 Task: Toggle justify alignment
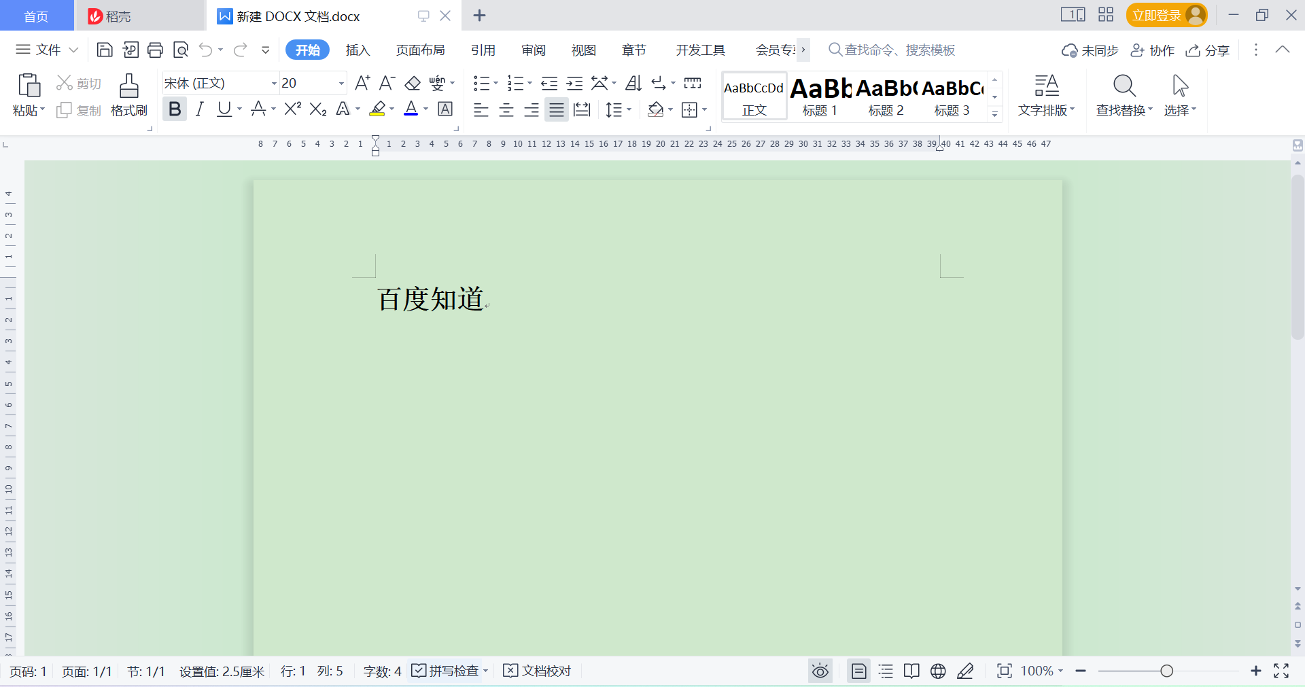click(x=557, y=109)
